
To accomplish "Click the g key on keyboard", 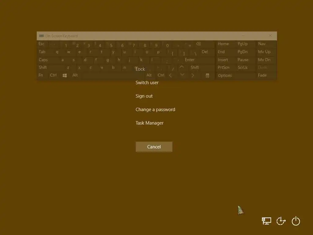I will [108, 60].
